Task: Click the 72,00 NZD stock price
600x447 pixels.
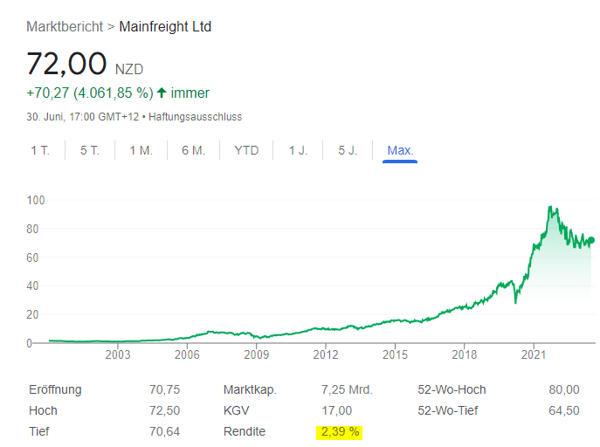Action: 66,64
